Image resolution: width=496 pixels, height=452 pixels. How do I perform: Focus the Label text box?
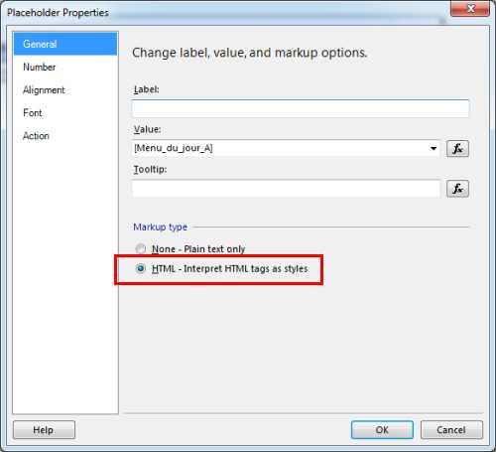pyautogui.click(x=301, y=108)
